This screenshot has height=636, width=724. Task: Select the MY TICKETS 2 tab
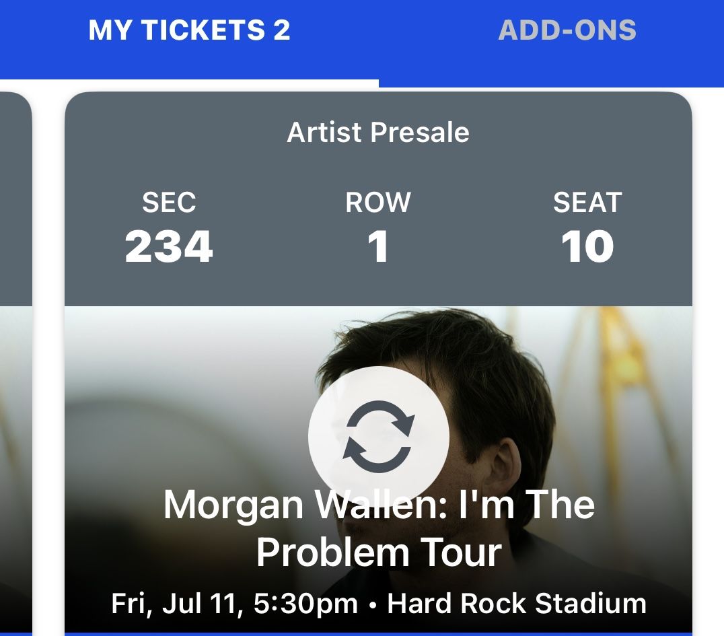pyautogui.click(x=189, y=30)
